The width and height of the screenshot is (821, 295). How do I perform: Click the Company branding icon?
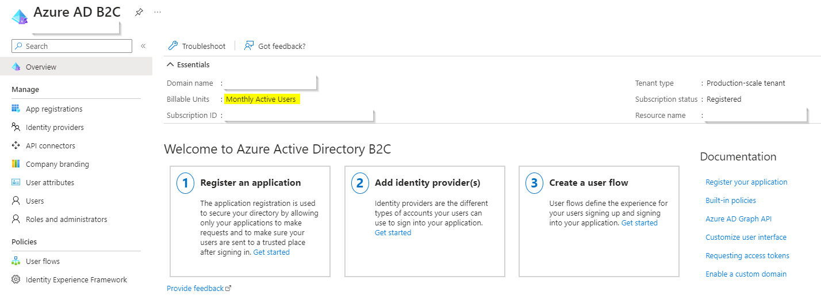tap(16, 164)
